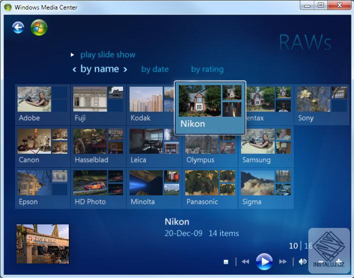Open the Fuji folder
This screenshot has height=278, width=354.
pos(98,105)
